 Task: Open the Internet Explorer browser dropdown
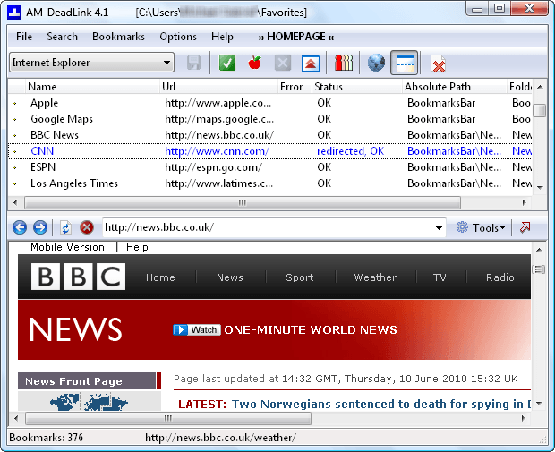point(91,63)
